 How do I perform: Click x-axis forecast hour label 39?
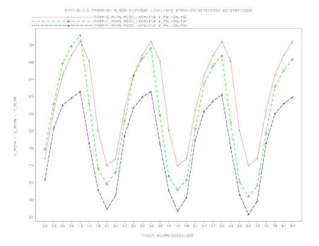pyautogui.click(x=160, y=226)
